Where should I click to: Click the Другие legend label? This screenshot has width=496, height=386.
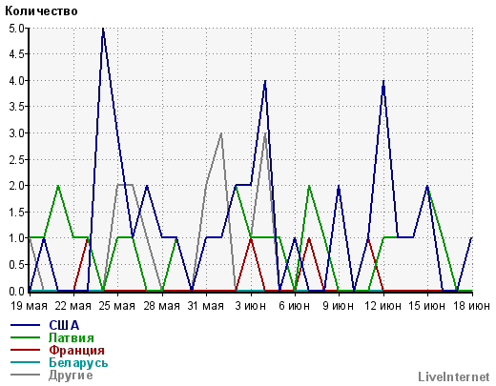pos(71,376)
